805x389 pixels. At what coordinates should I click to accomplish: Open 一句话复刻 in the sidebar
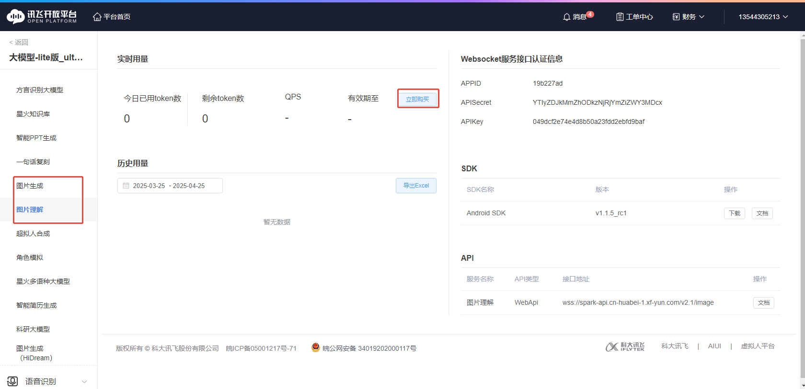pyautogui.click(x=33, y=162)
